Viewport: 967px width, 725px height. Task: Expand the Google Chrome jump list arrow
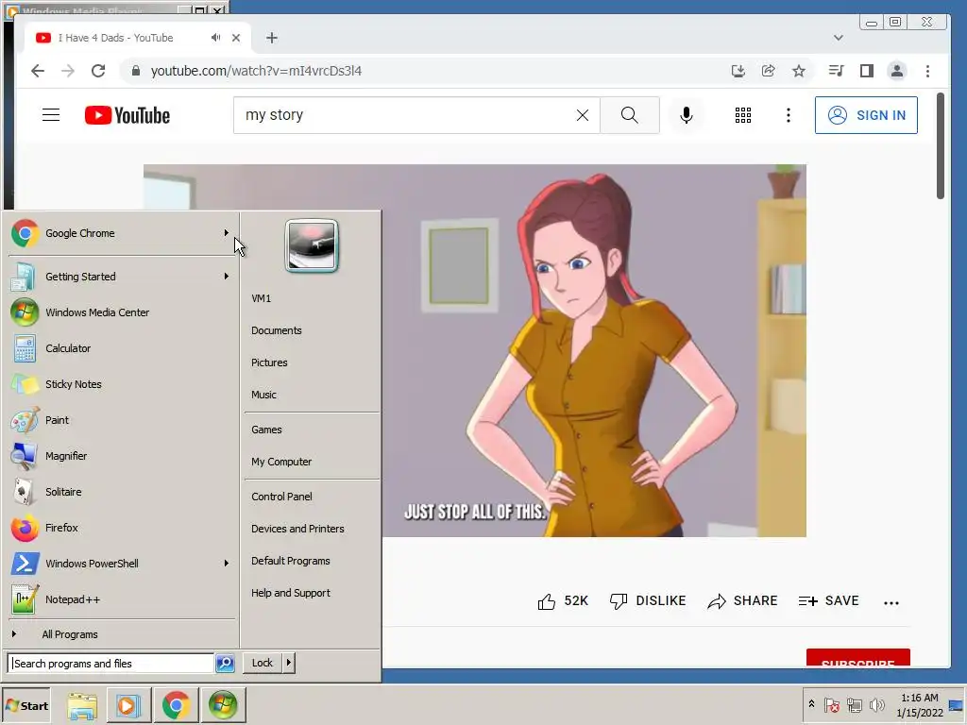(227, 233)
